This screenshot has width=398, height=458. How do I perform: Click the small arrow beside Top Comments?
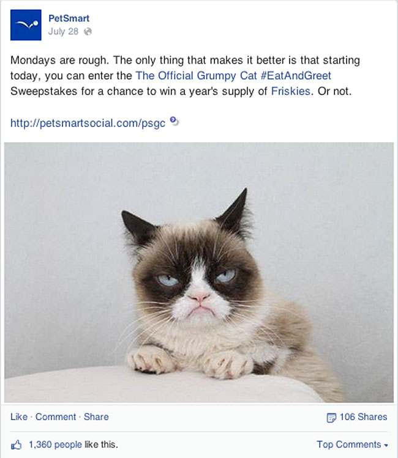click(x=386, y=445)
